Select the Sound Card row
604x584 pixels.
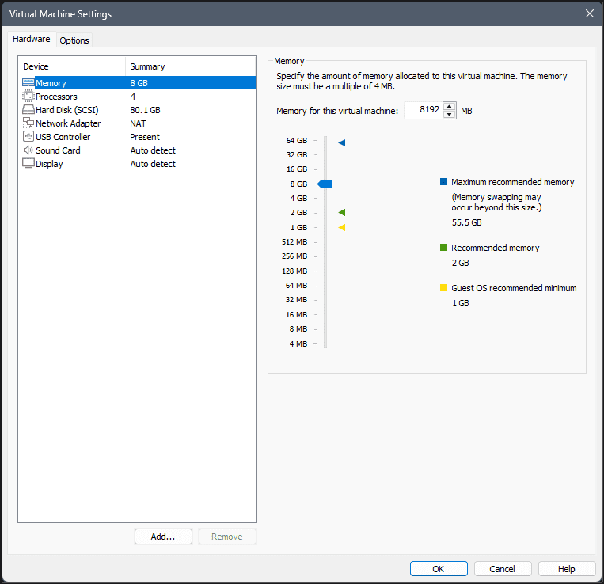click(139, 150)
